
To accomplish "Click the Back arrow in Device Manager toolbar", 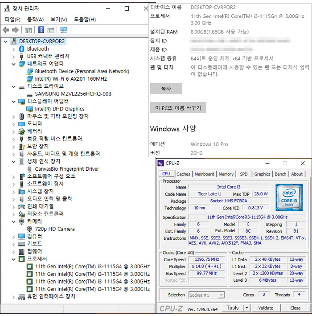I will pyautogui.click(x=6, y=30).
